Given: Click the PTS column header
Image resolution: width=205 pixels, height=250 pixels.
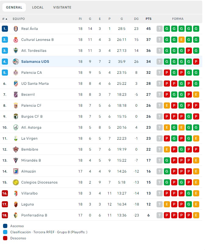Looking at the screenshot, I should (148, 19).
